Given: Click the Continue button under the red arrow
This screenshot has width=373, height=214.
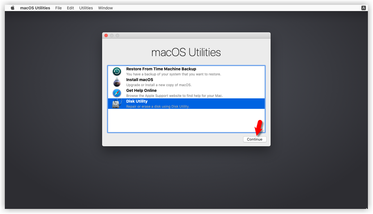Looking at the screenshot, I should (x=254, y=139).
